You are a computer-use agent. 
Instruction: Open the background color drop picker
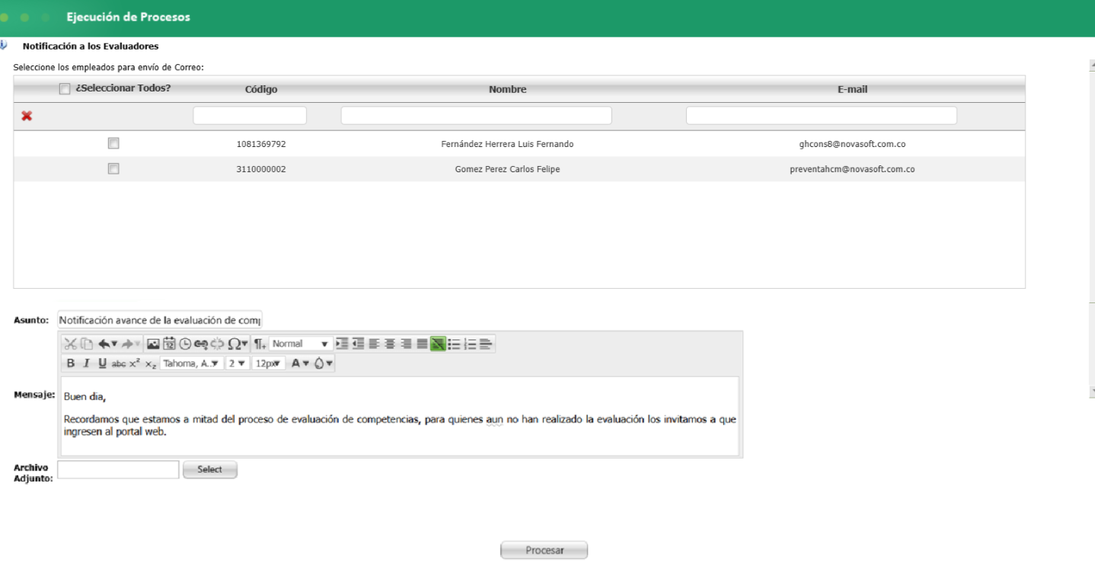(x=324, y=363)
